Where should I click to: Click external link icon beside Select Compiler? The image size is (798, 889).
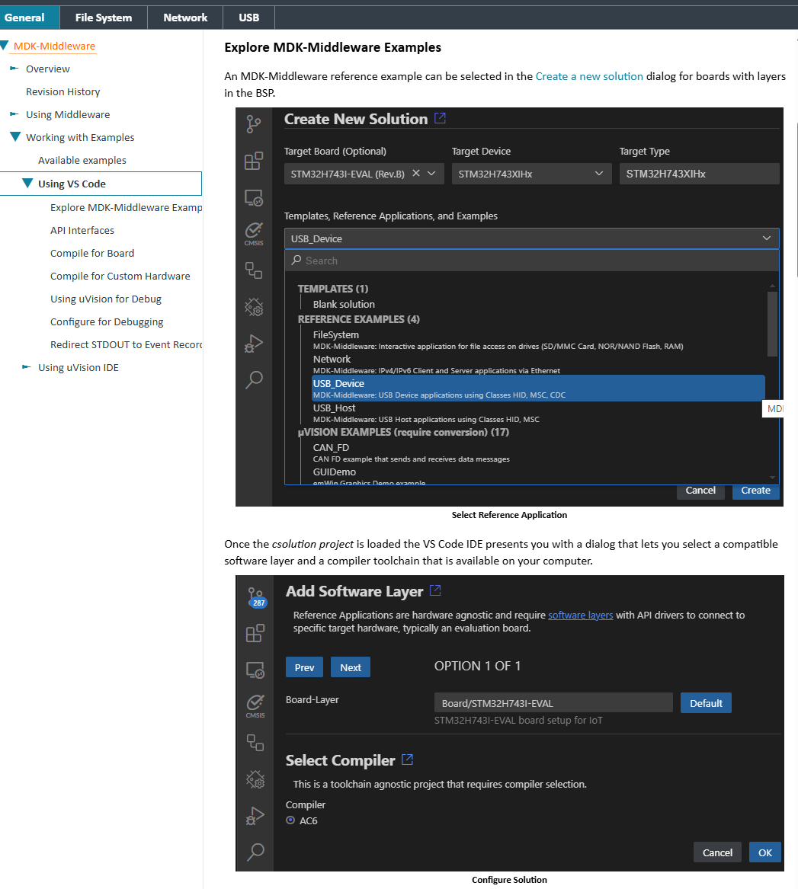pyautogui.click(x=407, y=759)
